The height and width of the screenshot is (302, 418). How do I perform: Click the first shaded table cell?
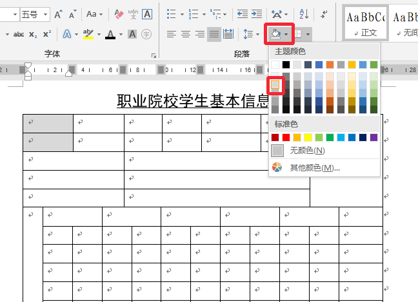tap(48, 124)
